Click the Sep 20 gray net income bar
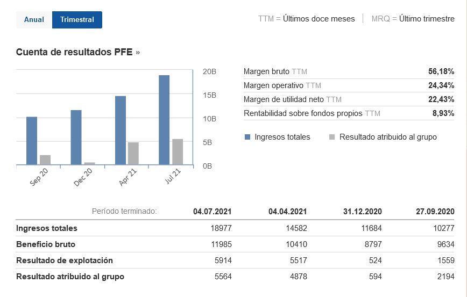 45,160
